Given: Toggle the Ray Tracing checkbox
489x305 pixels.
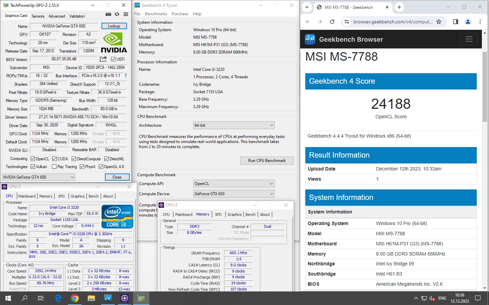Looking at the screenshot, I should click(54, 166).
